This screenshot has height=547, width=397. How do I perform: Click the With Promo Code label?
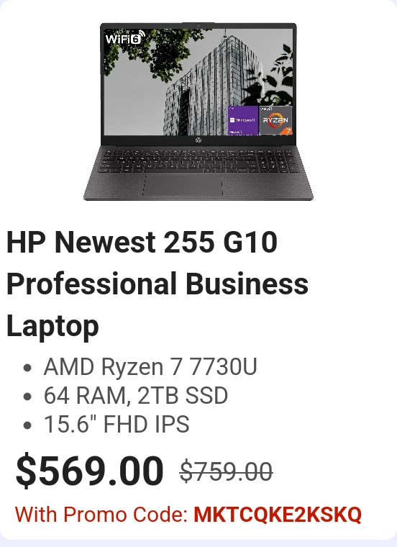(x=101, y=515)
